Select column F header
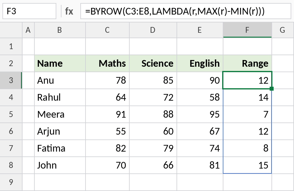Screen dimensions: 294x191 247,30
